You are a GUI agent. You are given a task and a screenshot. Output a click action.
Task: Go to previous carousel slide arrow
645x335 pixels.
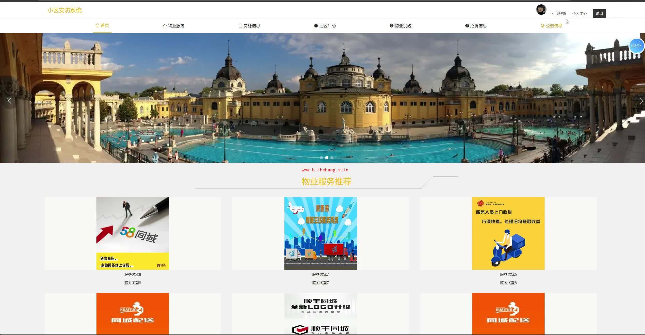tap(9, 100)
